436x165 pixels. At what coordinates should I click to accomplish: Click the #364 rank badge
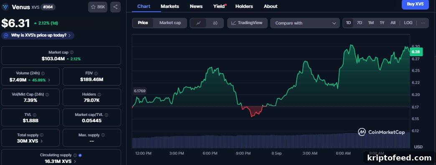point(48,7)
